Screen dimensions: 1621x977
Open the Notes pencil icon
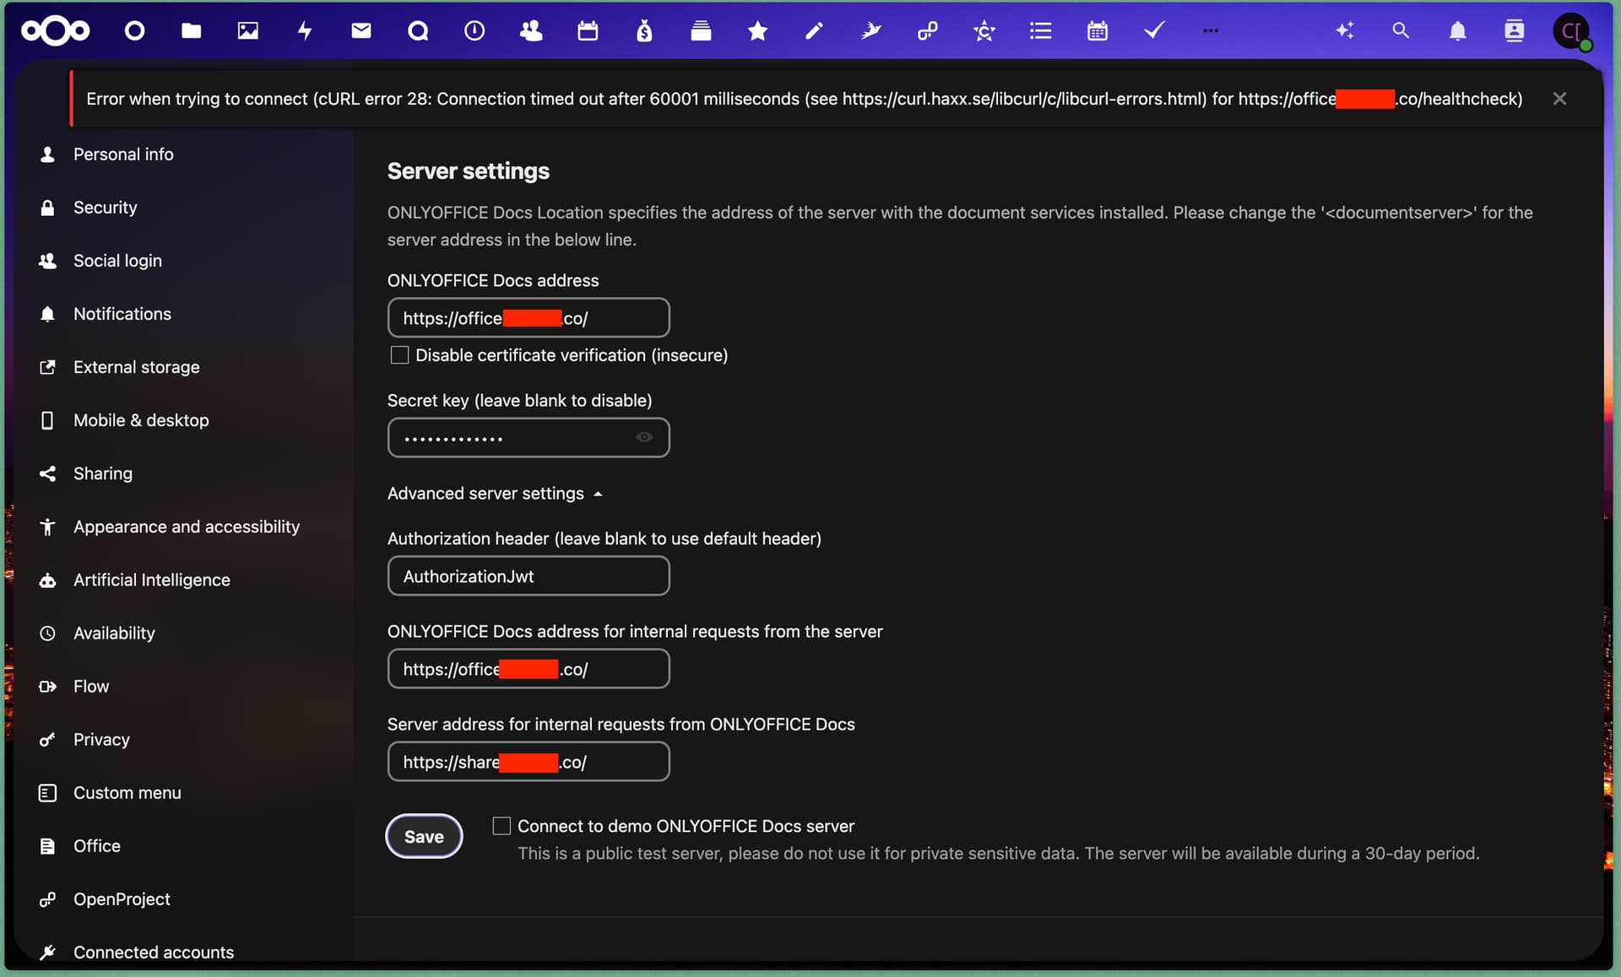[814, 31]
